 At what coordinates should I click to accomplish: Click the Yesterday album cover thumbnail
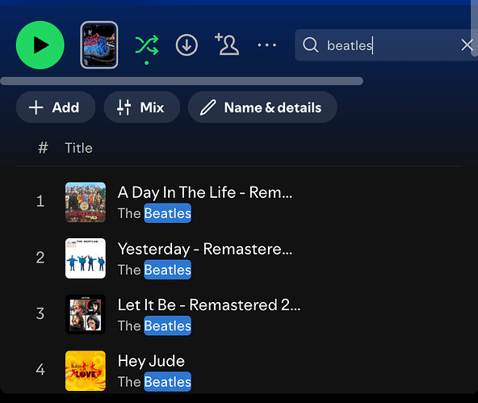pyautogui.click(x=86, y=258)
